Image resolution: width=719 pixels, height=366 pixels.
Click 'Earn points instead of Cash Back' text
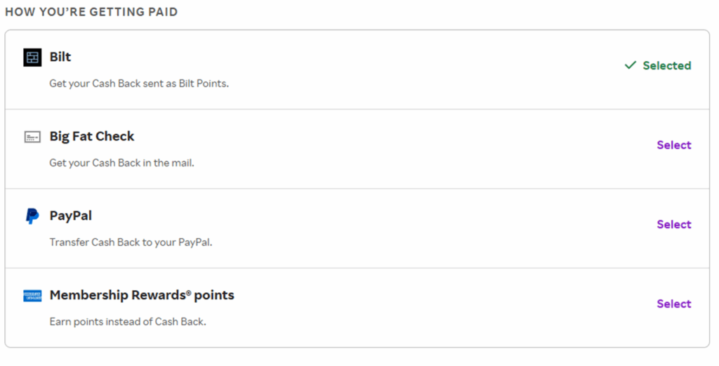coord(128,322)
